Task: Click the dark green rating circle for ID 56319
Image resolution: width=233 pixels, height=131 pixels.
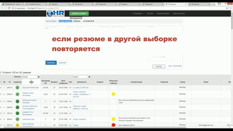Action: (x=17, y=113)
